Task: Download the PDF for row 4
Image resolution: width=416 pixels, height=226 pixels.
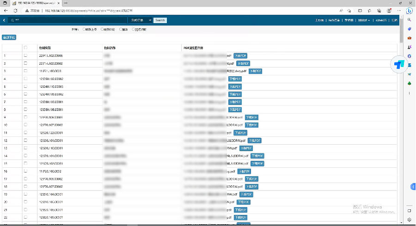Action: click(235, 79)
